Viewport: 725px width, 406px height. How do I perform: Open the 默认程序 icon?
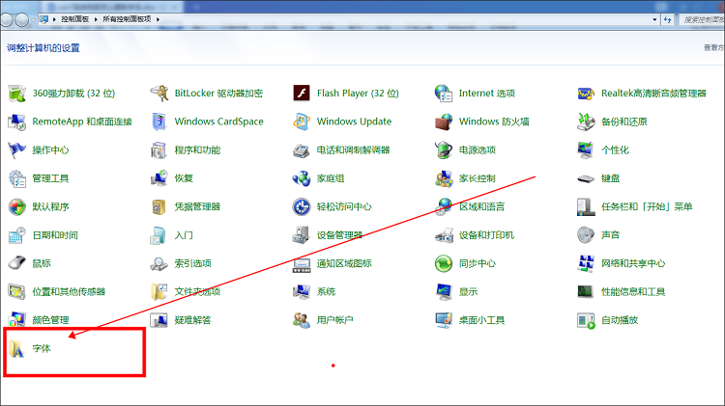17,207
